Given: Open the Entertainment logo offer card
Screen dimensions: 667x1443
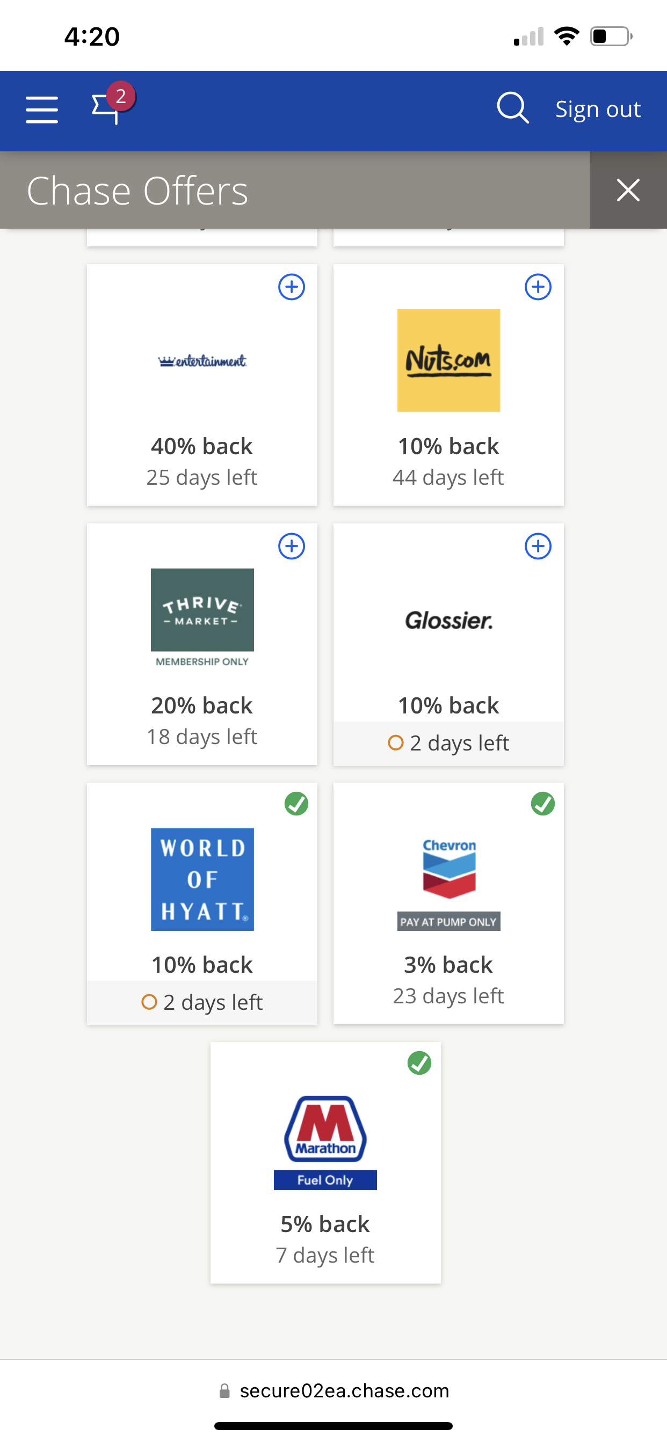Looking at the screenshot, I should click(x=202, y=361).
